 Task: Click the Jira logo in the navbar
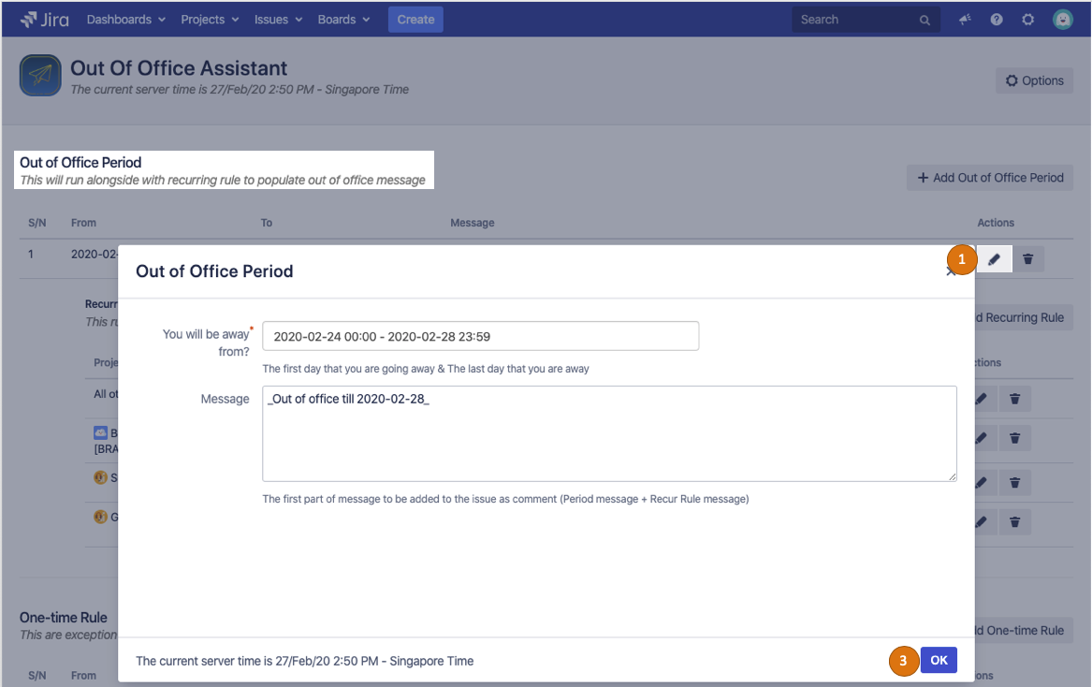(x=44, y=20)
